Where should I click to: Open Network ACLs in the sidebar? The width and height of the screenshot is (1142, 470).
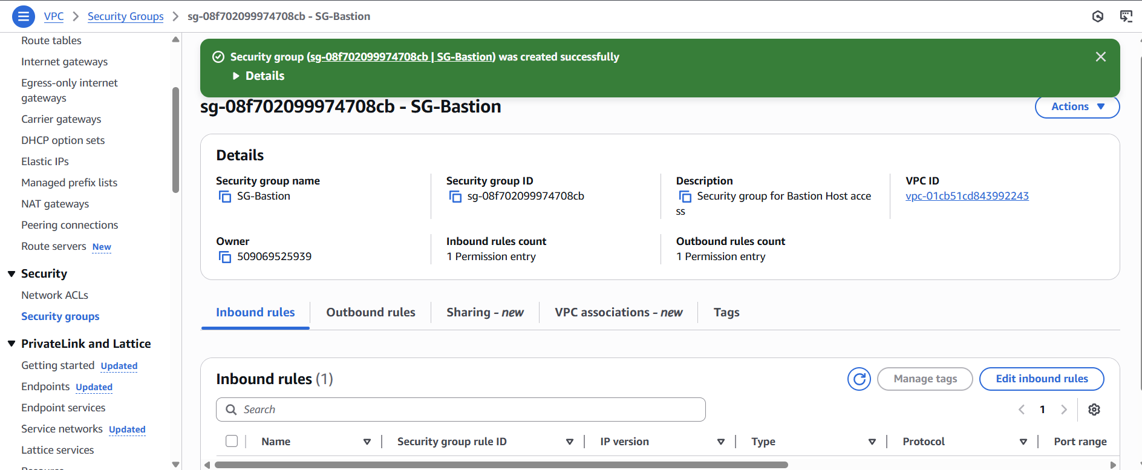click(55, 295)
